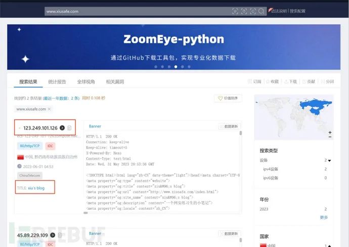349x247 pixels.
Task: Click the arrow icon next to 45.89.229.109
Action: pos(53,235)
